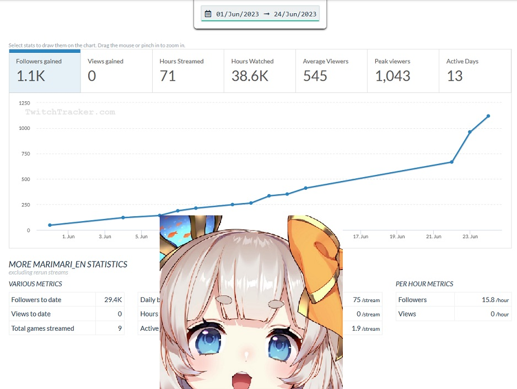
Task: Click the calendar icon in date picker
Action: [208, 14]
